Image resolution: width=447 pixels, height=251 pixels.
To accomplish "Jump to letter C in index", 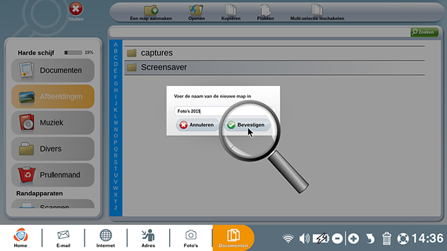I will click(116, 58).
